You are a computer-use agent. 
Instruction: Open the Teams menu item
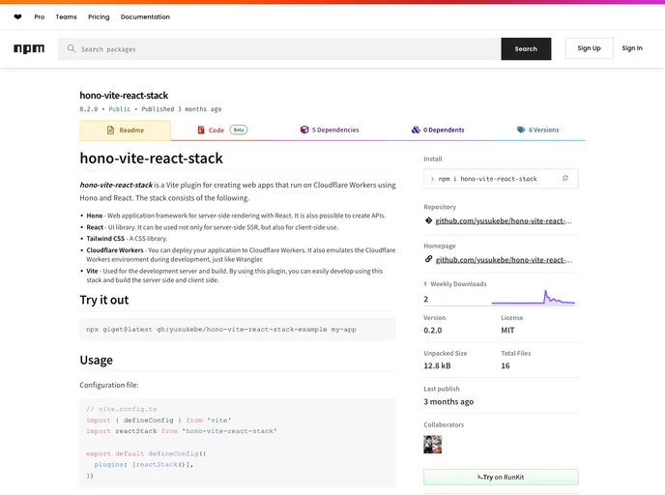pos(66,17)
